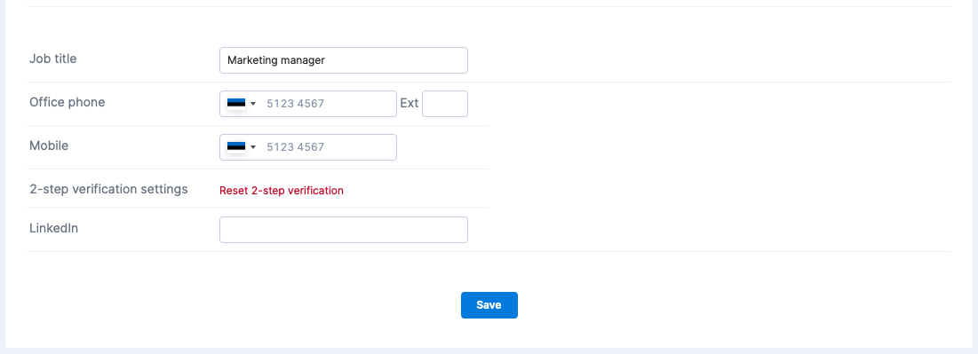978x354 pixels.
Task: Click into the LinkedIn text field
Action: tap(344, 230)
